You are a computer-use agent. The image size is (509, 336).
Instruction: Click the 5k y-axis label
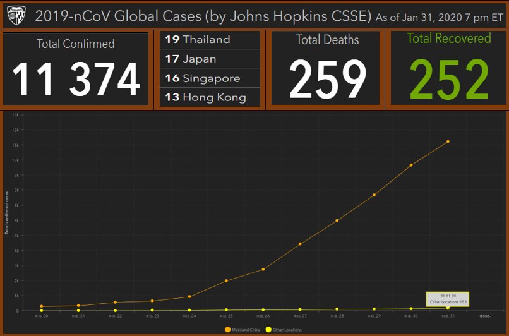click(x=16, y=236)
